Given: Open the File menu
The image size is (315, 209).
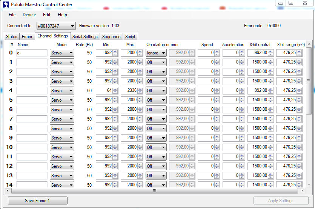Looking at the screenshot, I should click(12, 15).
